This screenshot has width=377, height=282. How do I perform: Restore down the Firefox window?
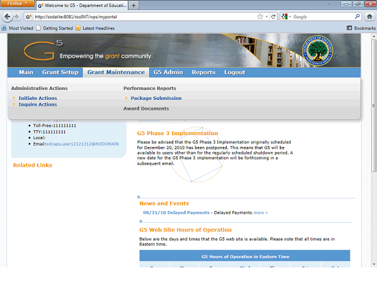coord(358,4)
